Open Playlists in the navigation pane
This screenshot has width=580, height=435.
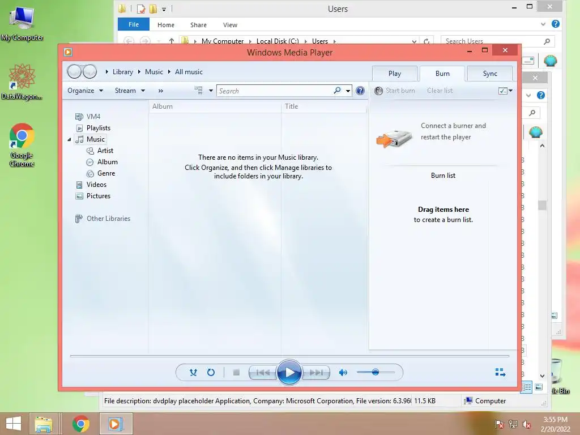[93, 128]
